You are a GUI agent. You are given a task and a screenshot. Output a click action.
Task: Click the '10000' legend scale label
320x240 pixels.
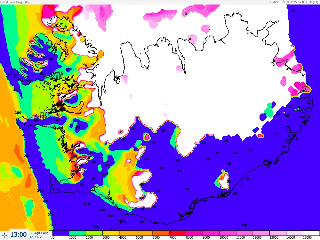click(224, 237)
